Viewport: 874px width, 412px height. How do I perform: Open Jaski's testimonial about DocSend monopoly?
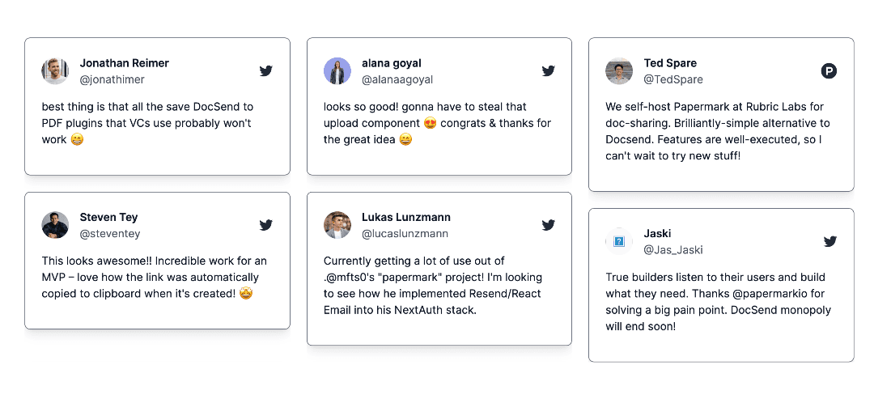pyautogui.click(x=719, y=302)
